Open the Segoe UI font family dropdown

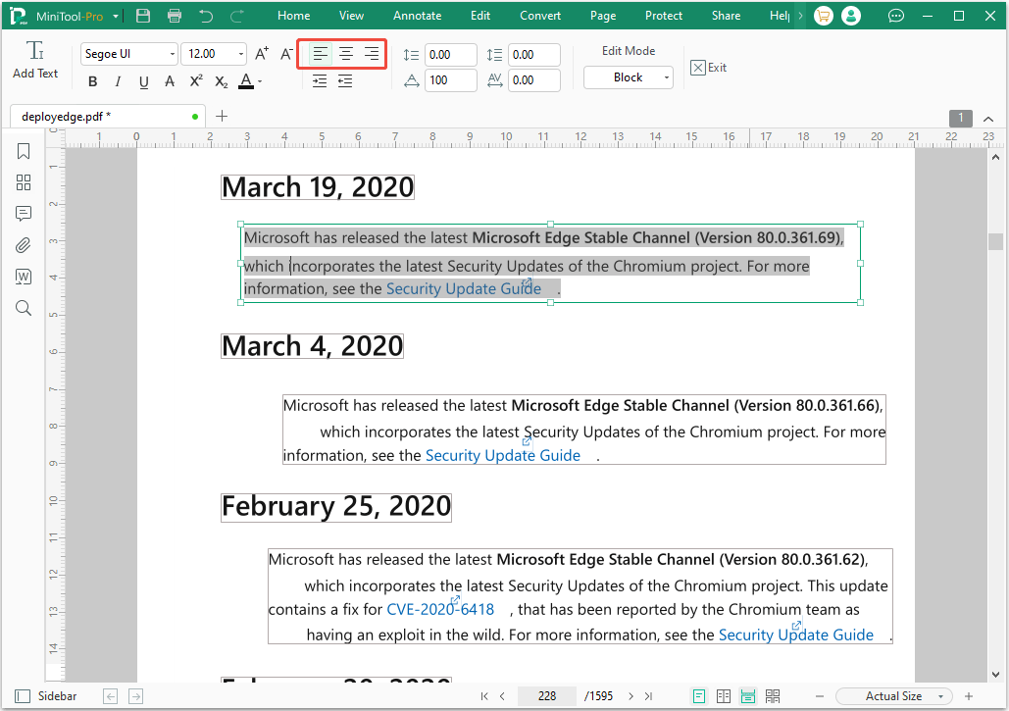pos(172,54)
